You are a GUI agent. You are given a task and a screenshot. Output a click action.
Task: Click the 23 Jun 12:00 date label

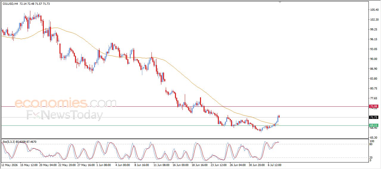point(218,165)
